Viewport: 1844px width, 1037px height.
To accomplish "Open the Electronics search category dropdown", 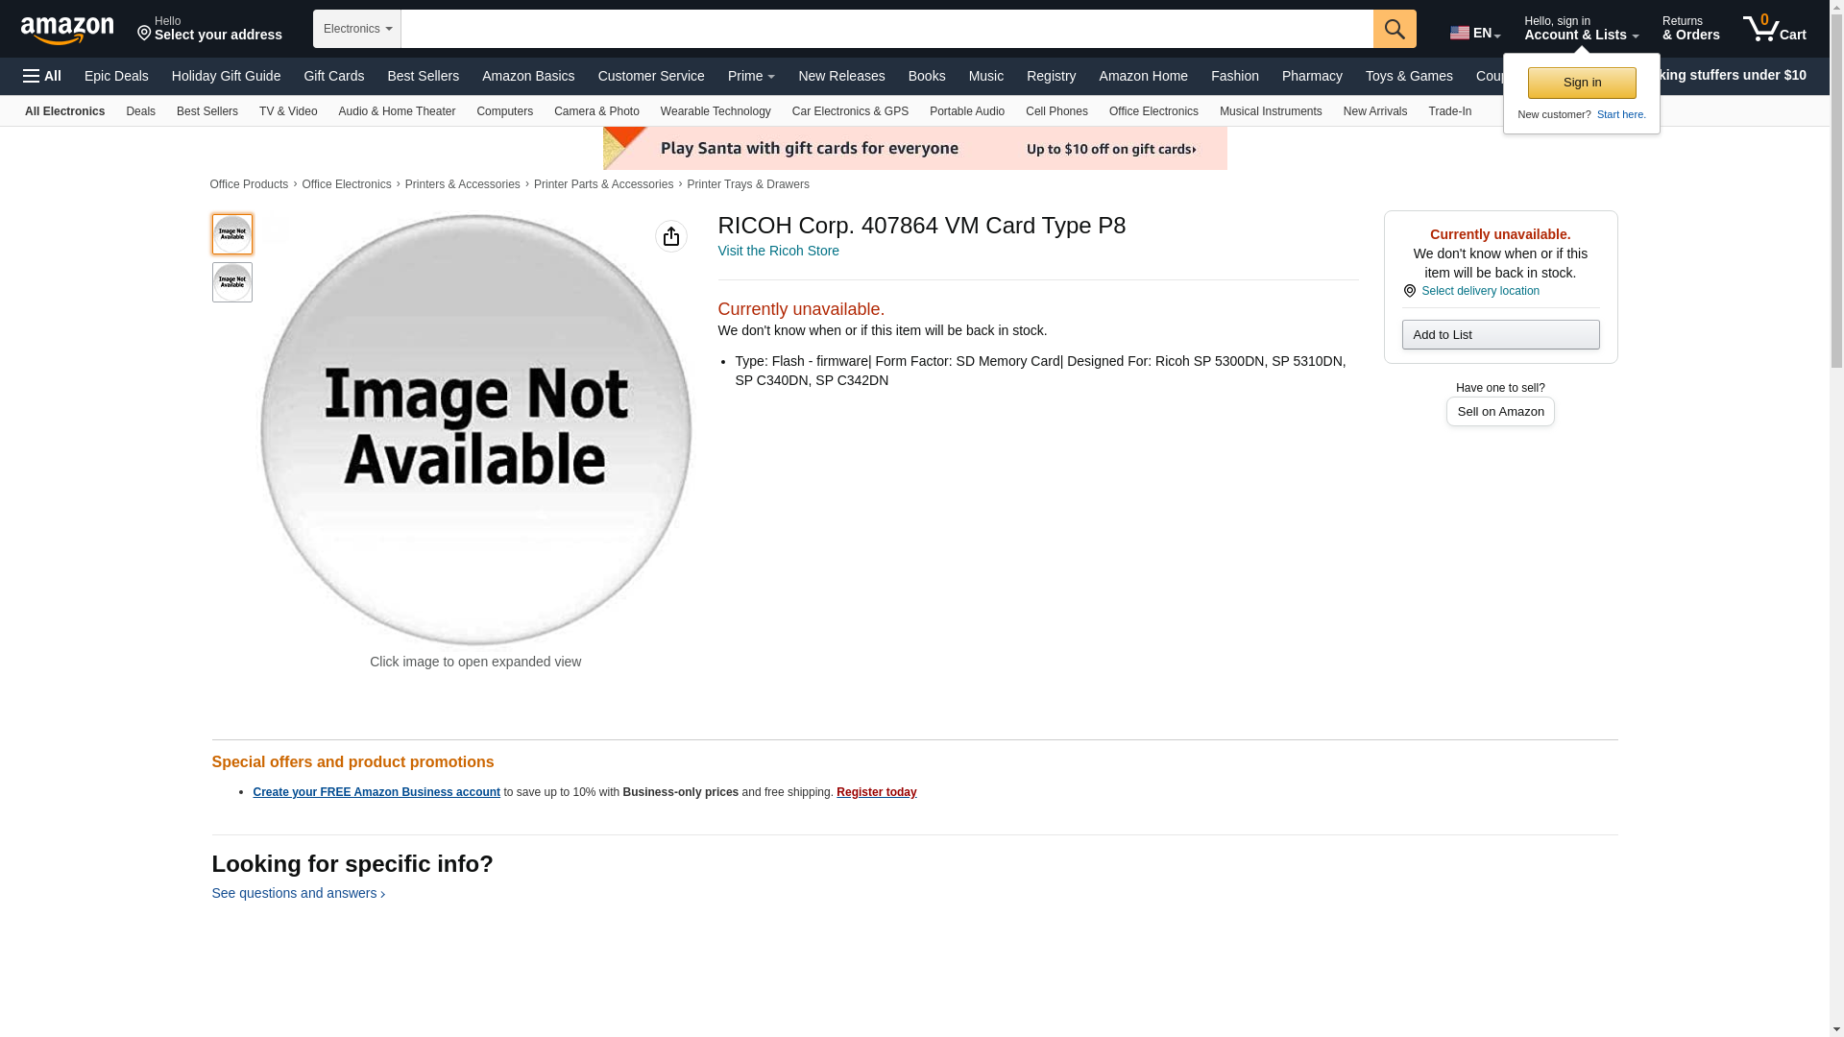I will (356, 29).
